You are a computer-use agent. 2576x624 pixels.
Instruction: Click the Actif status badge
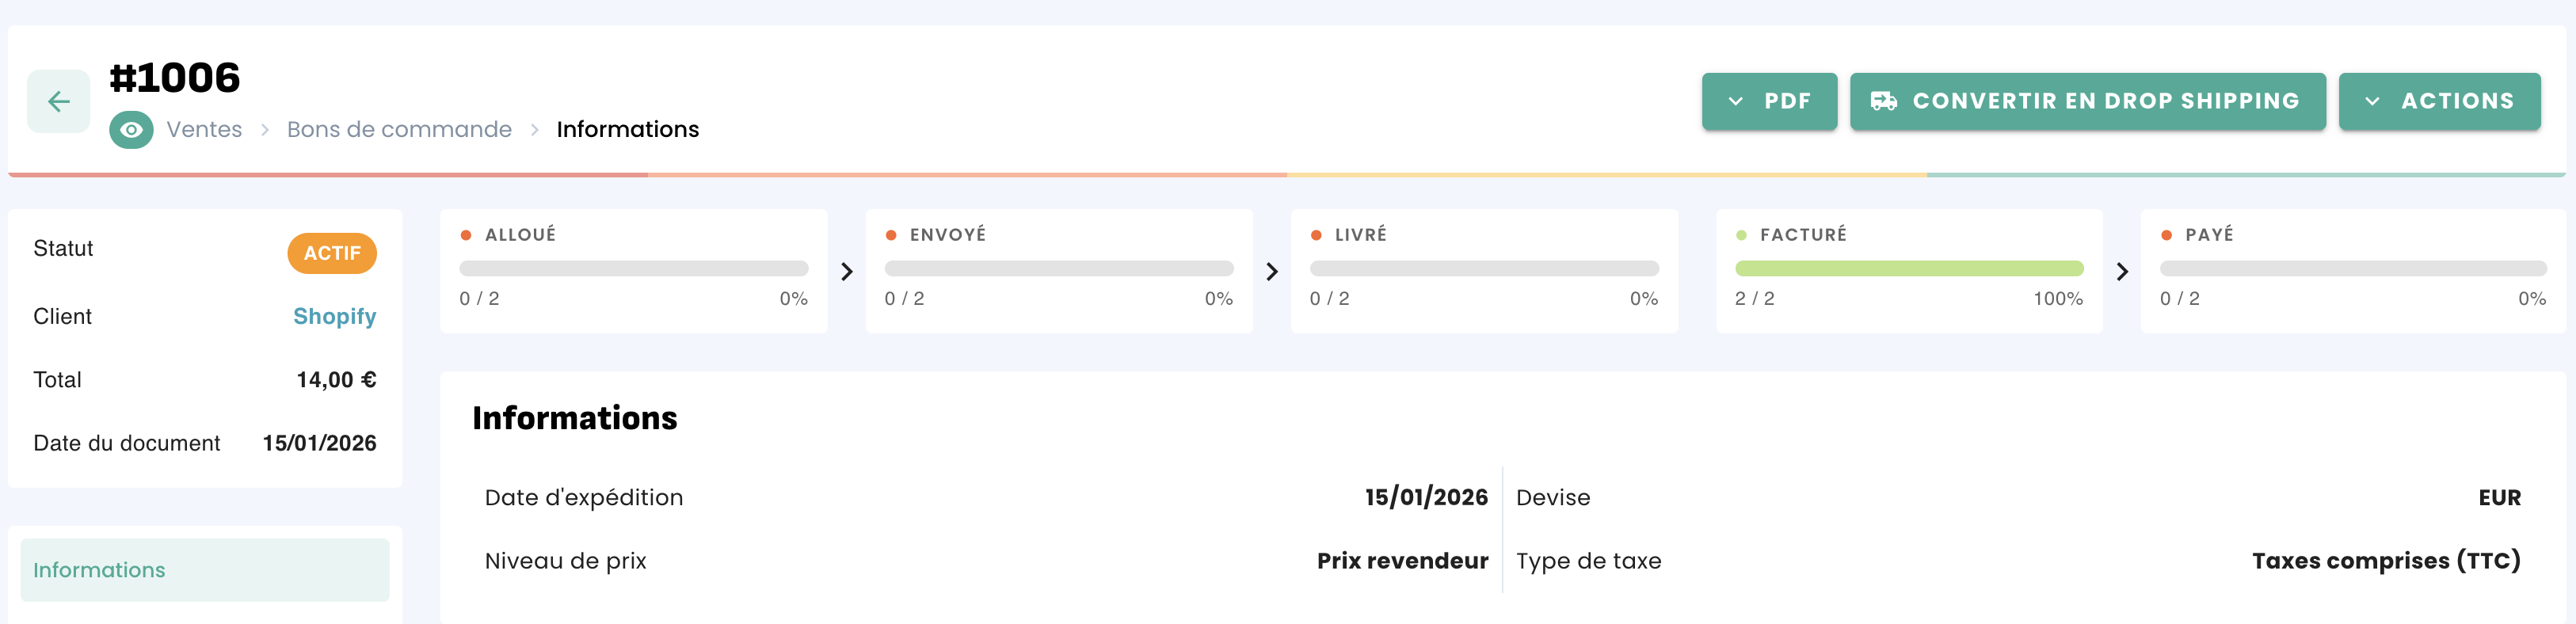[x=332, y=253]
